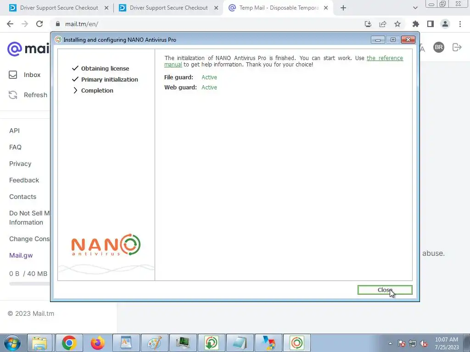Click the Action Center flag tray icon
The width and height of the screenshot is (470, 352).
[402, 343]
